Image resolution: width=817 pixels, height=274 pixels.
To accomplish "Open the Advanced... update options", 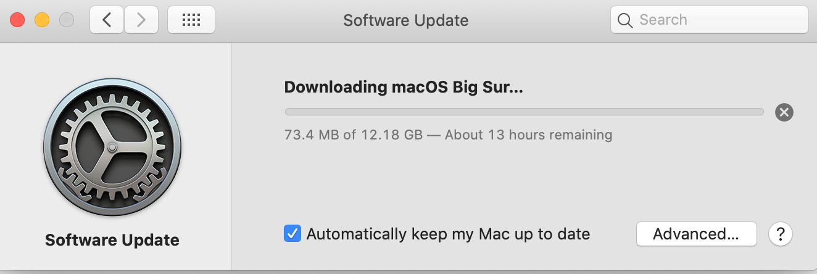I will 696,234.
